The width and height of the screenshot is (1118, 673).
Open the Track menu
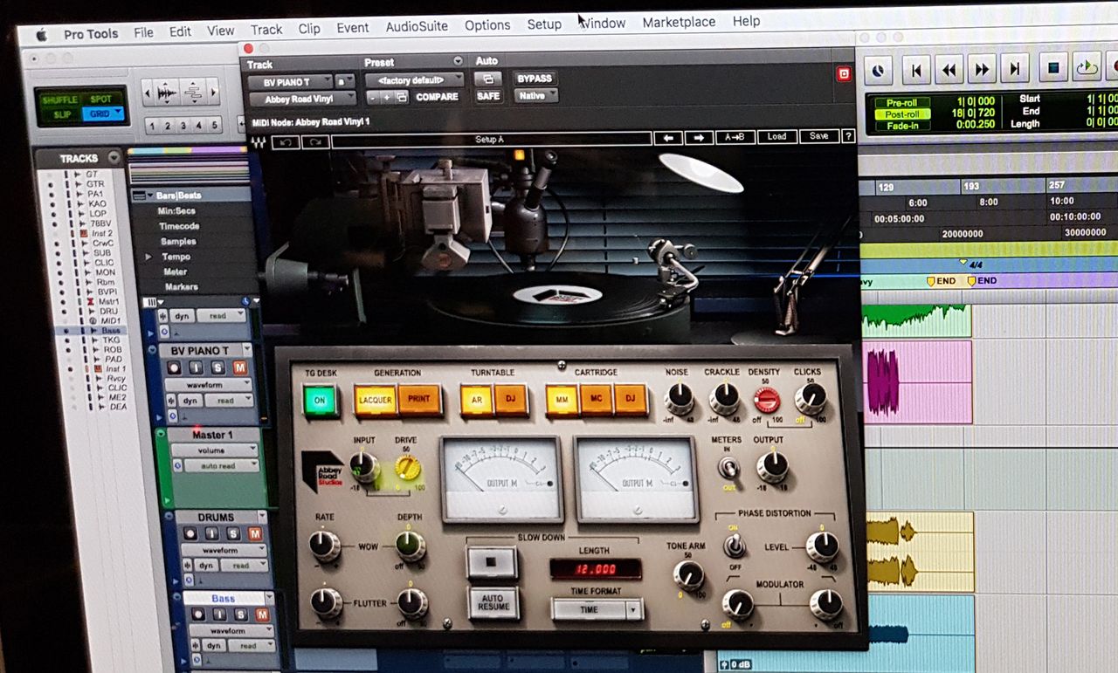(x=266, y=29)
